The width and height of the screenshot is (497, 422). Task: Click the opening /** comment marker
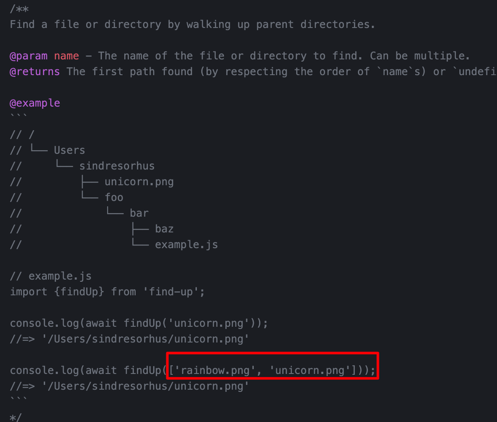[19, 9]
